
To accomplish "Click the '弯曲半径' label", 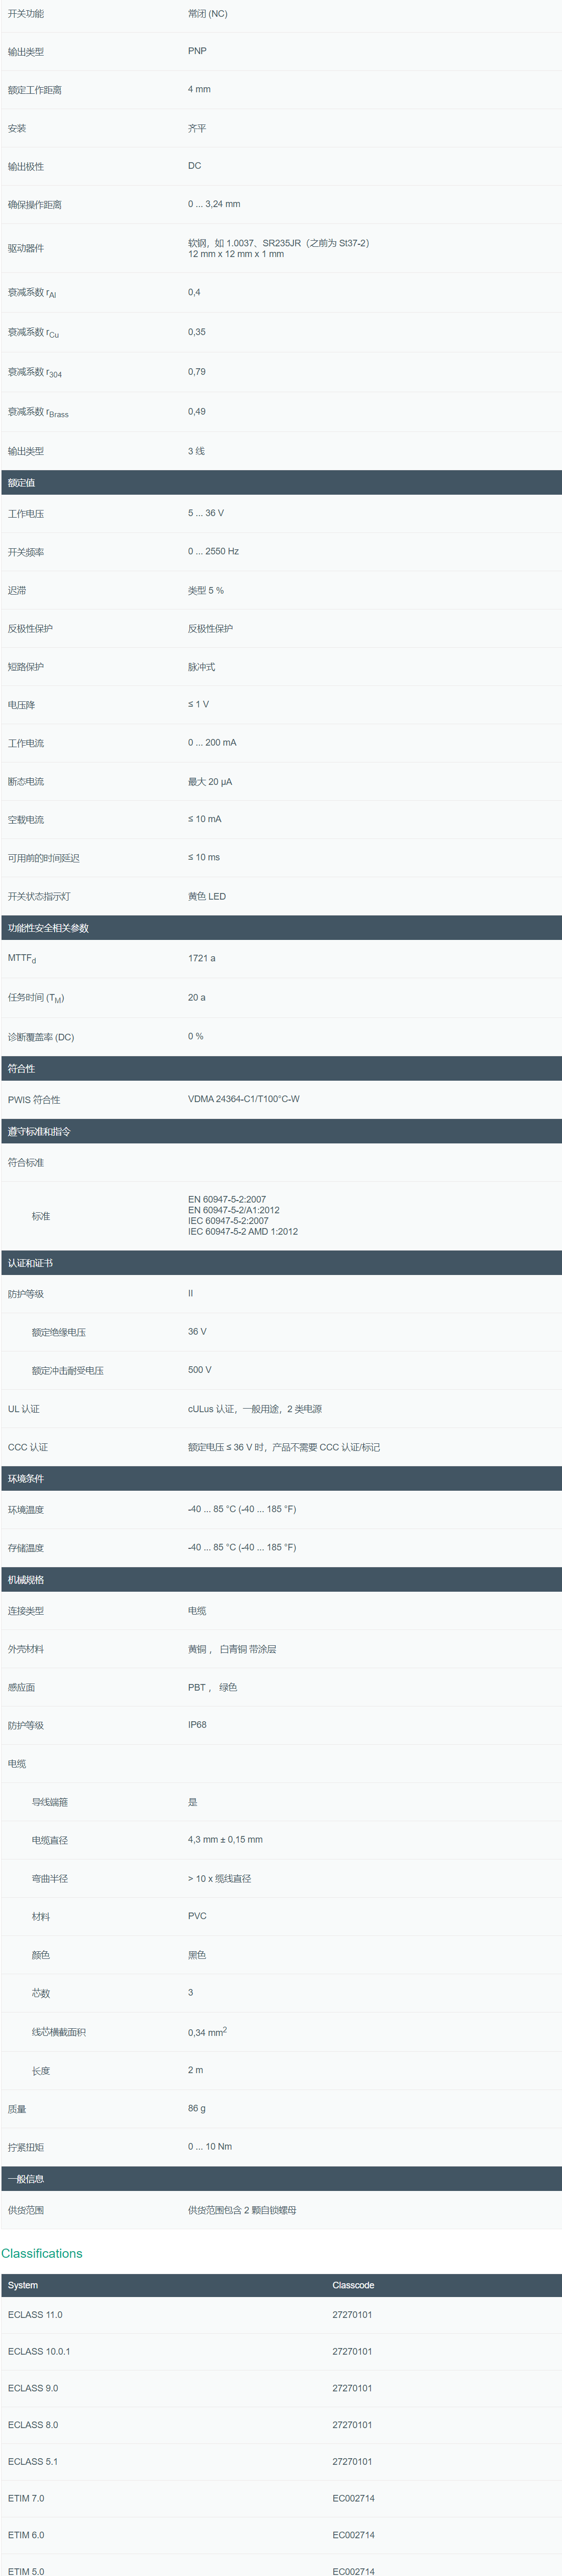I will (x=50, y=1879).
